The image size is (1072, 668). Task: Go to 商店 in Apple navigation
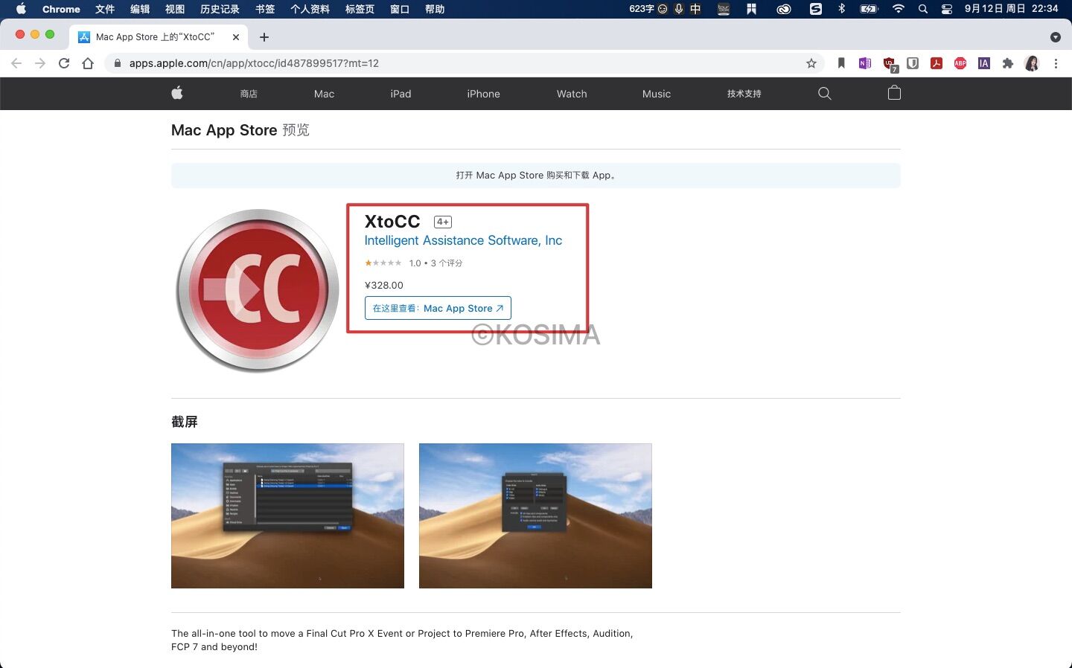click(x=249, y=94)
